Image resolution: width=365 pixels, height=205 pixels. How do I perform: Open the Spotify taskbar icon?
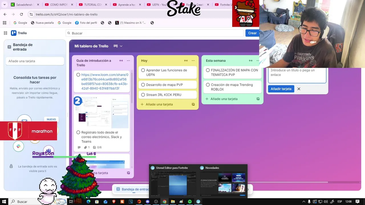(190, 202)
